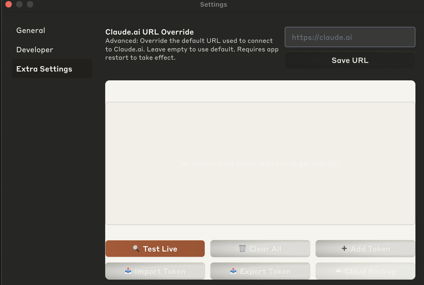Click the Save URL button
The height and width of the screenshot is (285, 424).
350,60
